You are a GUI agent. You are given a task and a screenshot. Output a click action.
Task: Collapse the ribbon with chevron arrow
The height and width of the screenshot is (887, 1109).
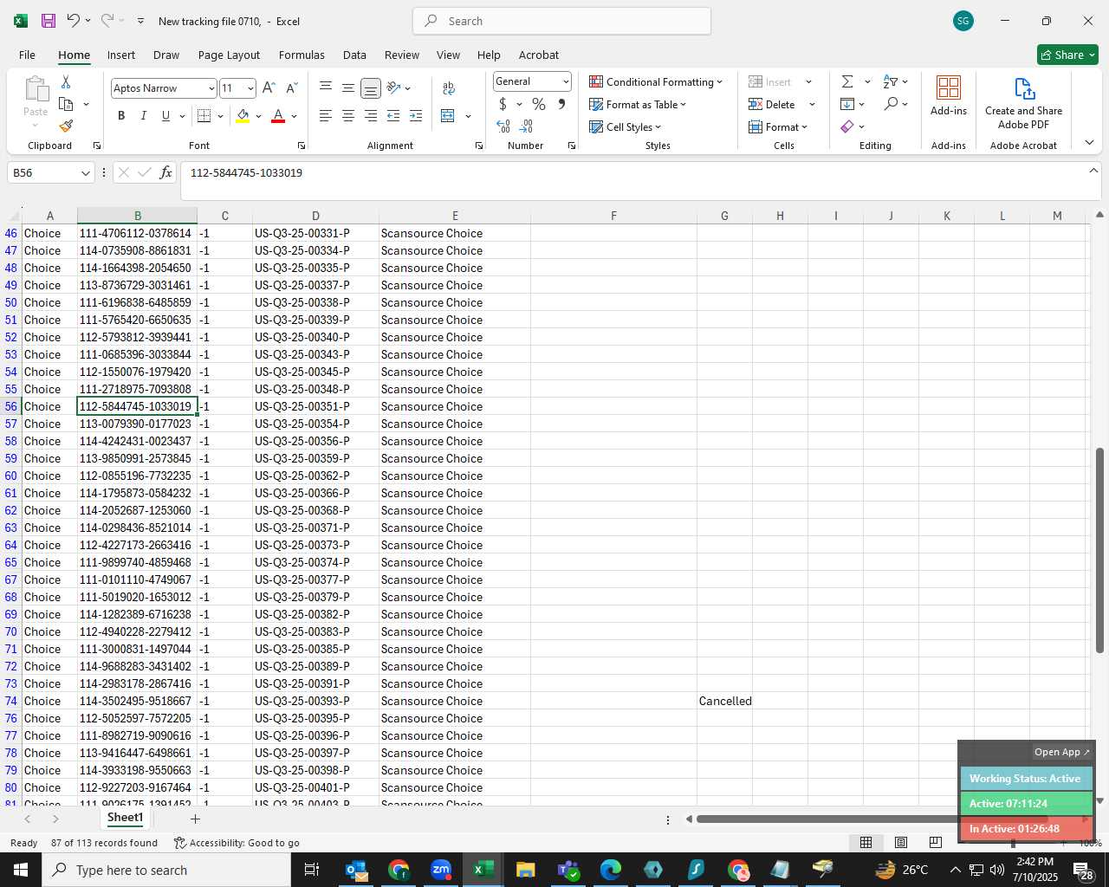pyautogui.click(x=1089, y=143)
